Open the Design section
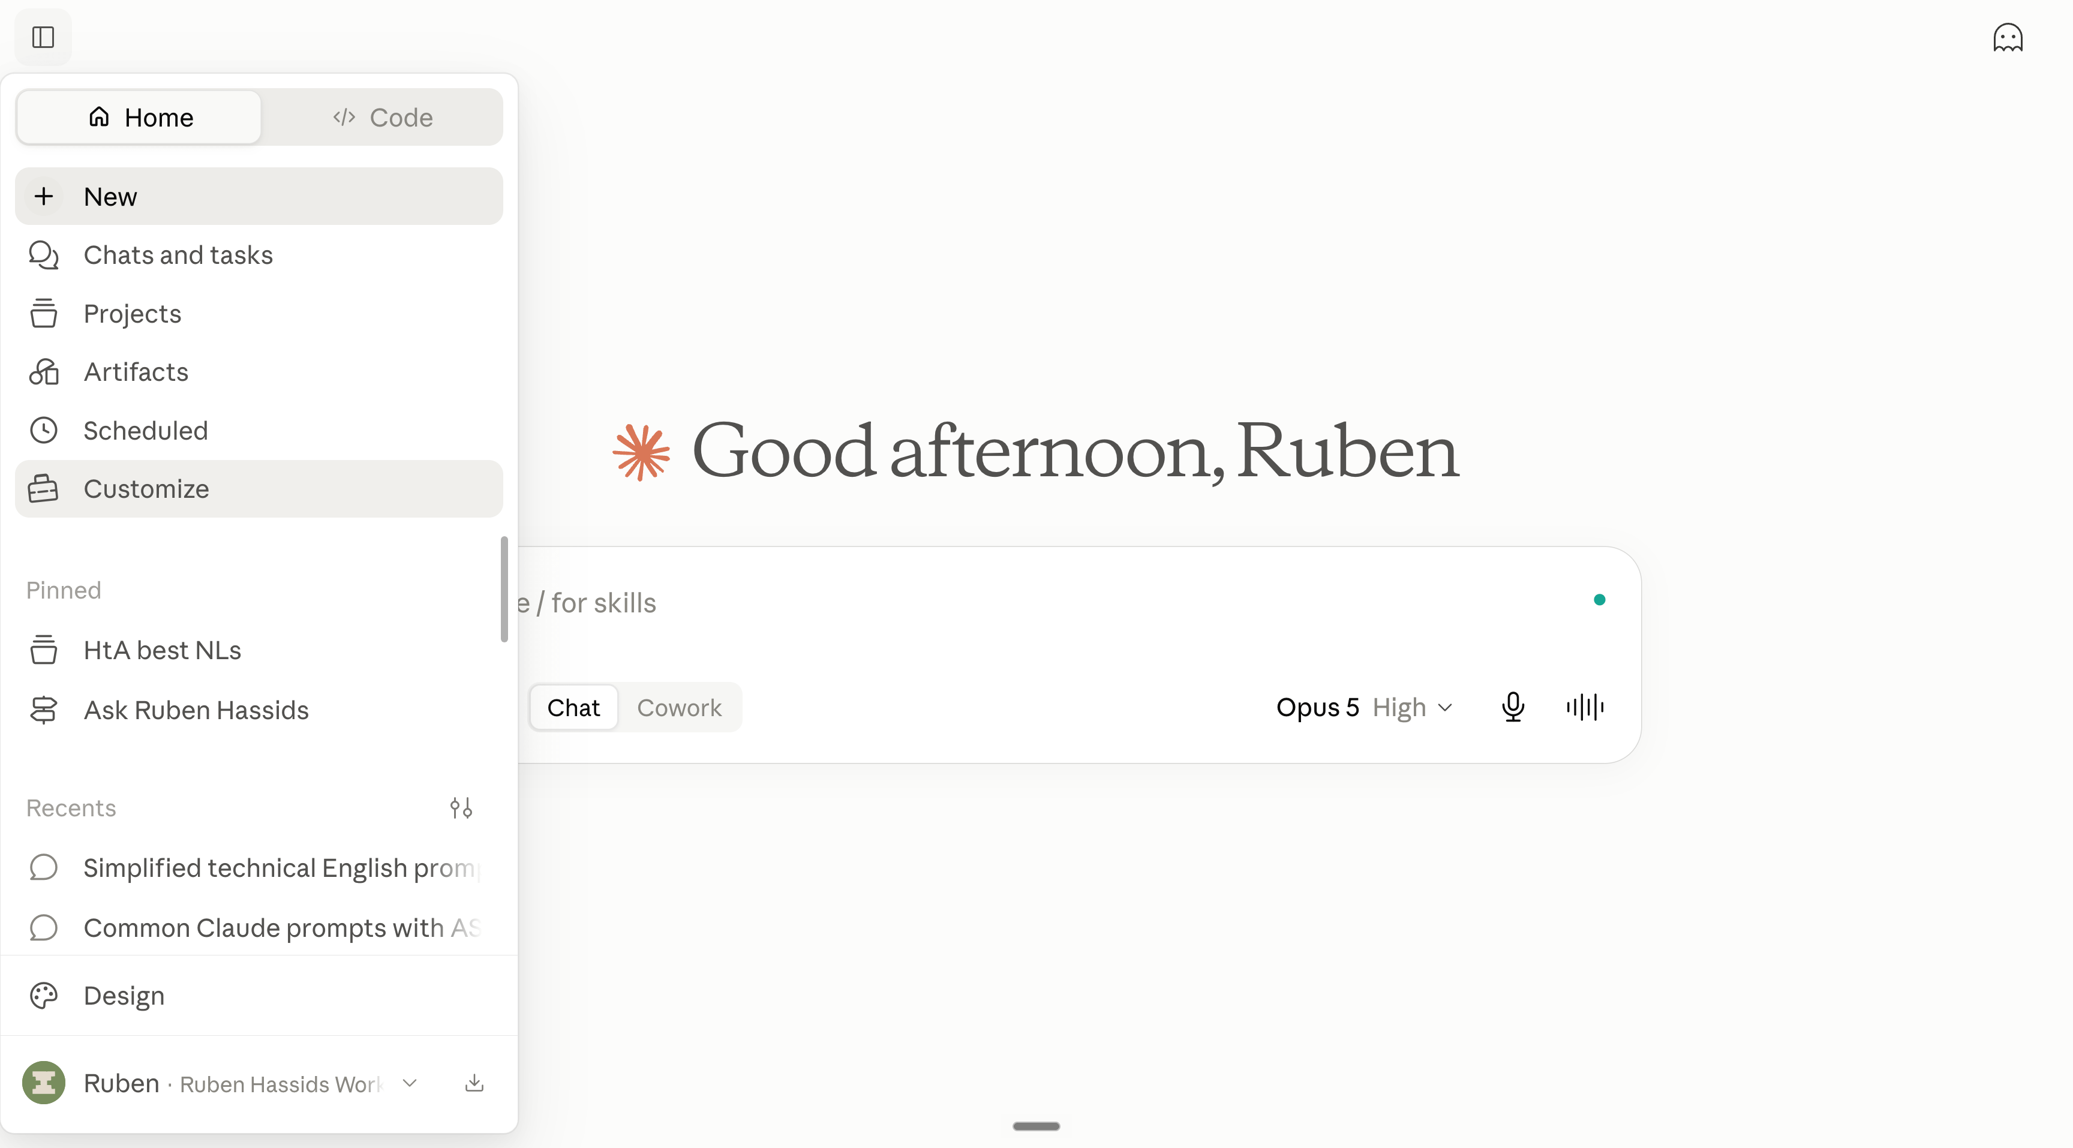 pyautogui.click(x=259, y=996)
